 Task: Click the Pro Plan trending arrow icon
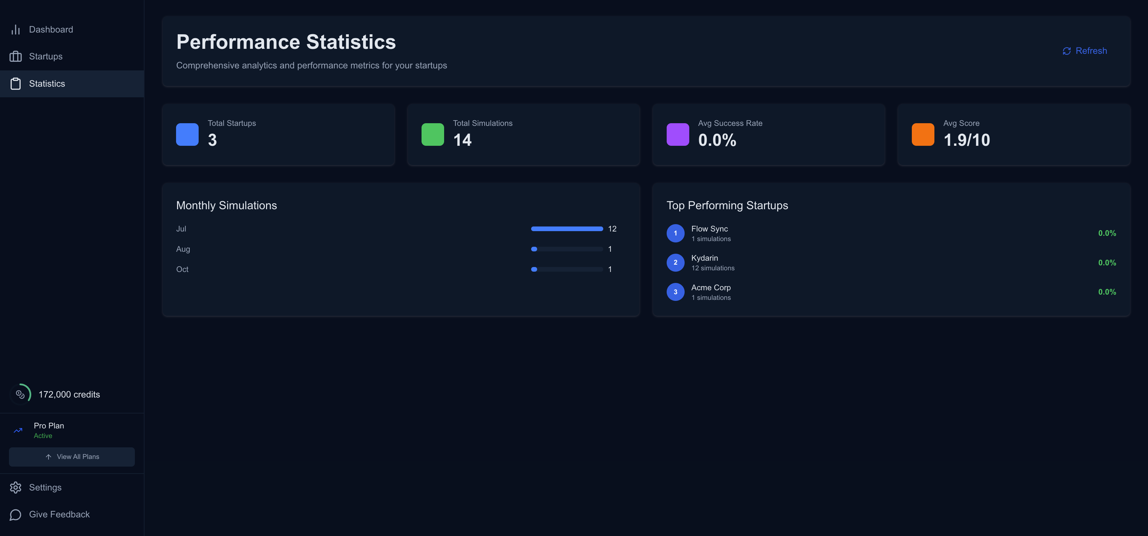17,430
